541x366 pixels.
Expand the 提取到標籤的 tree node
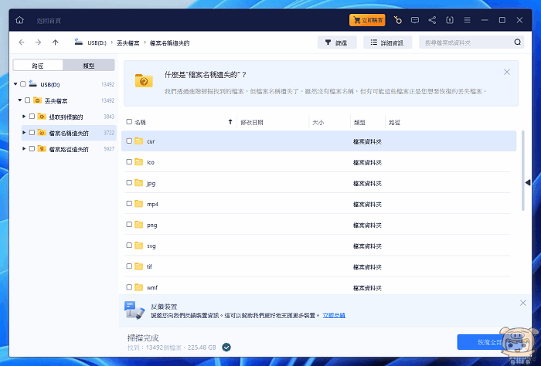24,117
